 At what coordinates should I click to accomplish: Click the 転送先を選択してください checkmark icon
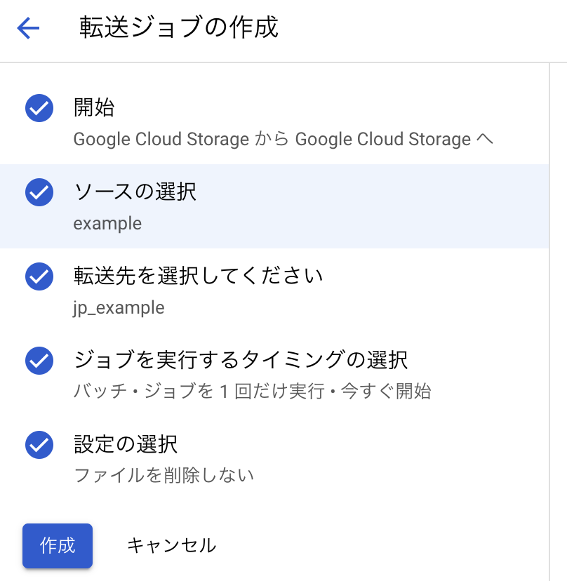39,276
